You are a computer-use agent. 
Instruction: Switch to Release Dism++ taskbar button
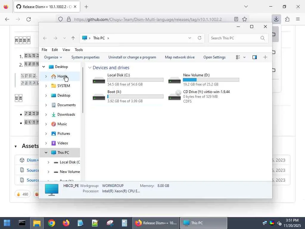156,223
